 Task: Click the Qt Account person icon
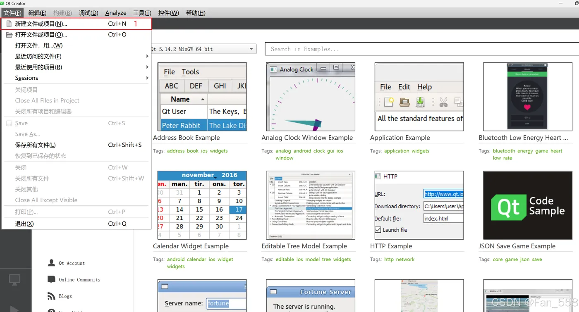pos(51,263)
